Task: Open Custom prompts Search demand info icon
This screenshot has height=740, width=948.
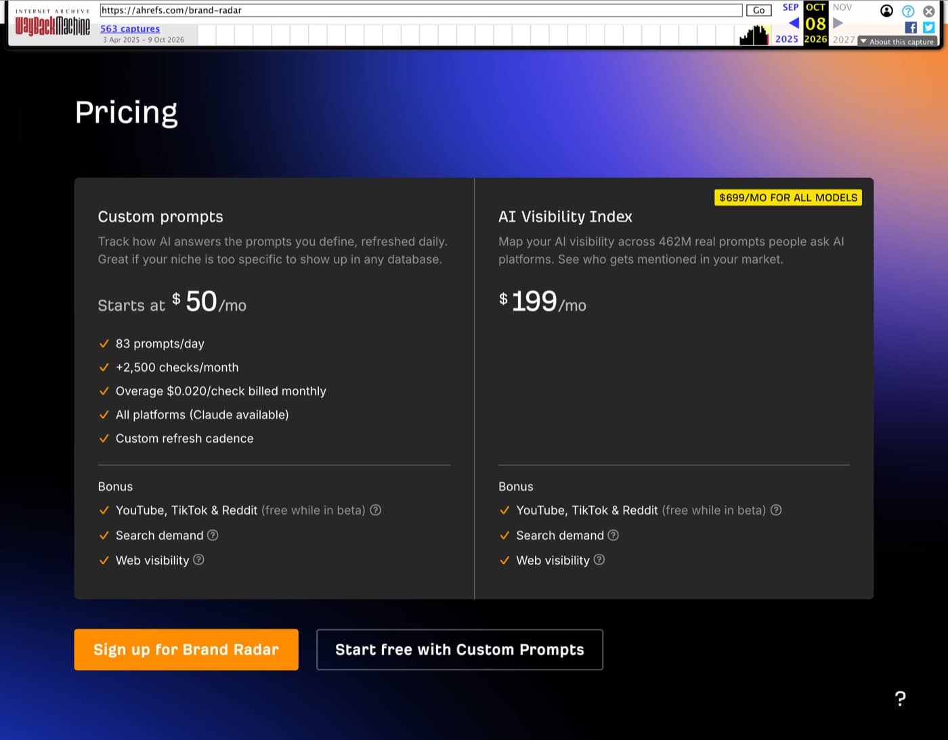Action: [213, 535]
